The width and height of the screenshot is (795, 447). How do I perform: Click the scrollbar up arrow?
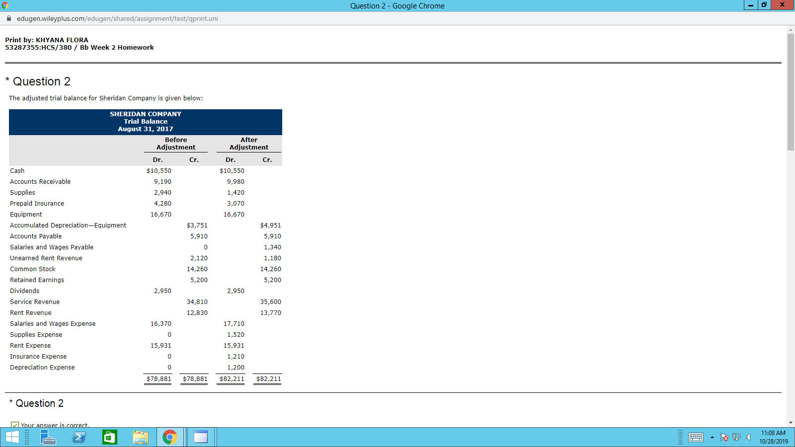(x=791, y=30)
